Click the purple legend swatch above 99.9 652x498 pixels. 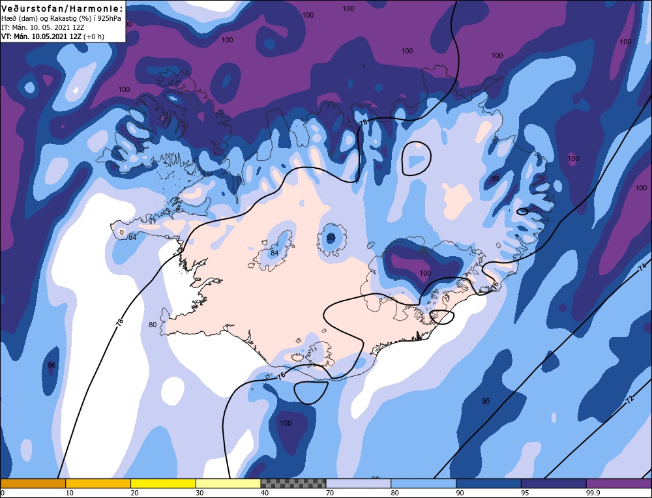pos(619,484)
